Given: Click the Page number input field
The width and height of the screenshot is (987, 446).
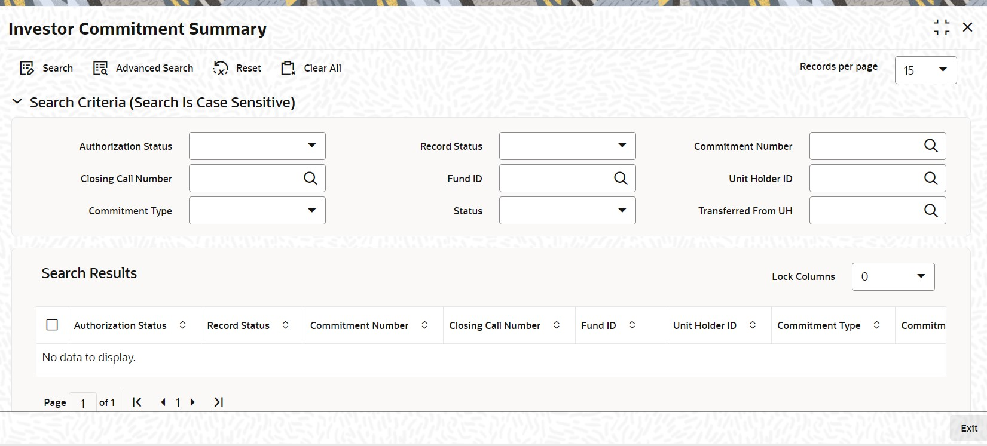Looking at the screenshot, I should click(82, 403).
